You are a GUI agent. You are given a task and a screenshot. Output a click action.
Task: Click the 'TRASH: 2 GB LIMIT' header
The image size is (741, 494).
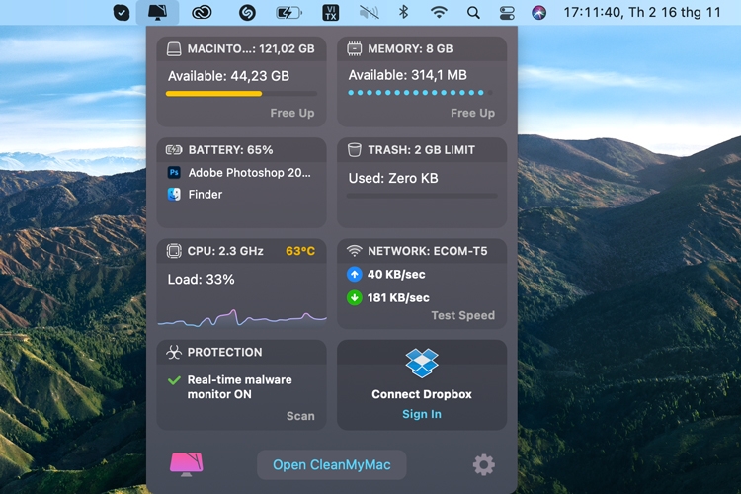421,150
